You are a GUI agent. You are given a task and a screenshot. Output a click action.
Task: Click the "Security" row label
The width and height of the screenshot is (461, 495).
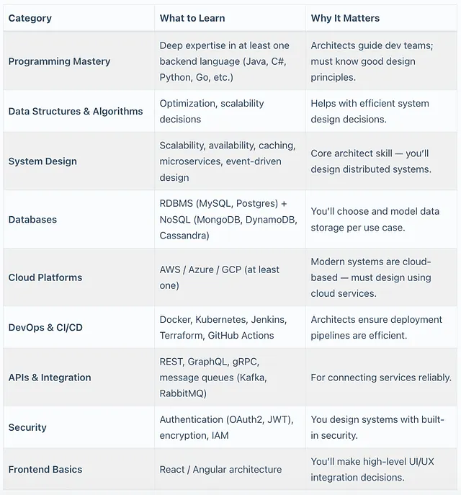point(27,427)
